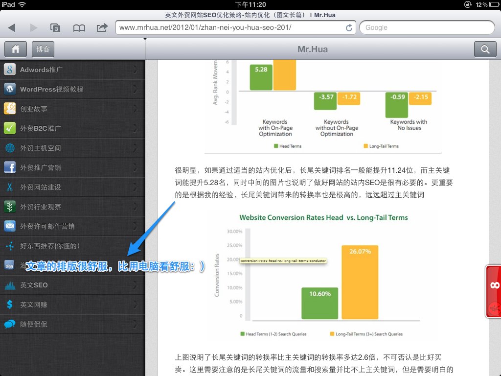The width and height of the screenshot is (501, 376).
Task: Tap the Safari share arrow icon
Action: [102, 27]
